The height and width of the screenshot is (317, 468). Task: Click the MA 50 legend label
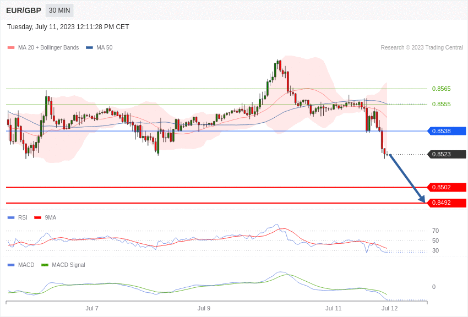click(105, 48)
